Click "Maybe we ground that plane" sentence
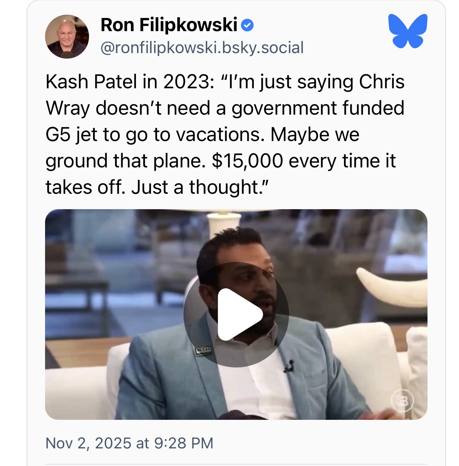The height and width of the screenshot is (466, 459). click(x=315, y=134)
